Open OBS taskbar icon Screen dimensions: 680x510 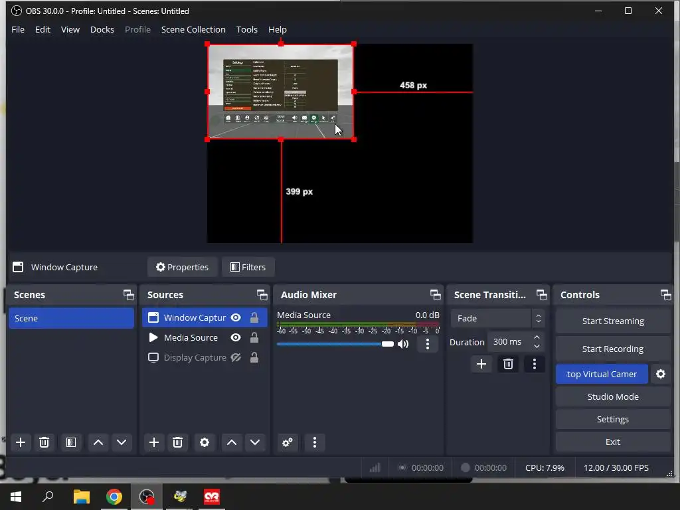[x=147, y=497]
